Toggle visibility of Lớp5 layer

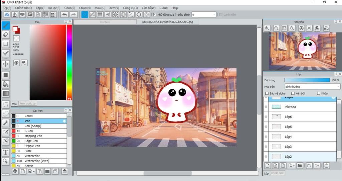[266, 127]
